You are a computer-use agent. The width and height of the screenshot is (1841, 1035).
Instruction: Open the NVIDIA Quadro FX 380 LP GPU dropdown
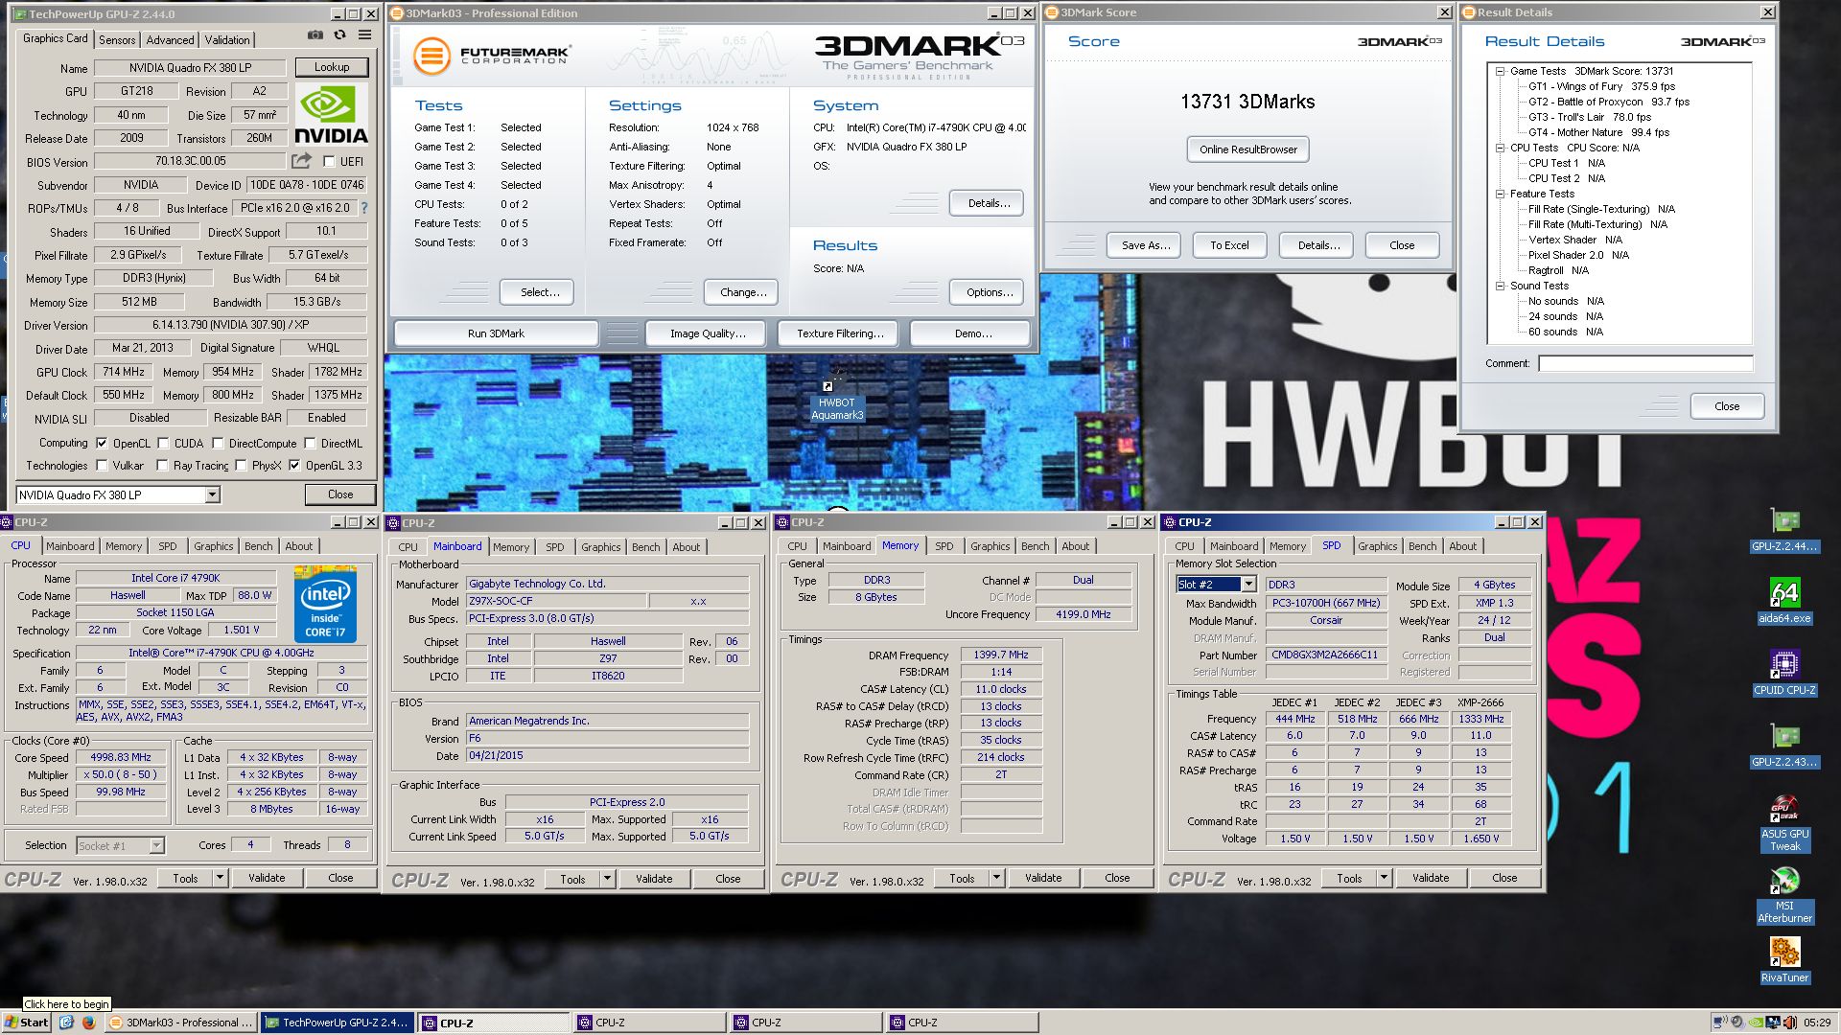(212, 494)
